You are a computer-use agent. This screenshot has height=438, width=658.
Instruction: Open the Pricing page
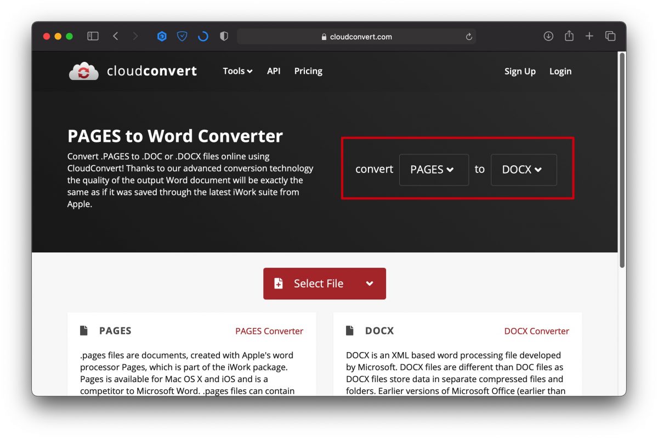[x=308, y=71]
